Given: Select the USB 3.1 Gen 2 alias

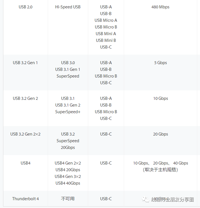Looking at the screenshot, I should point(68,105).
